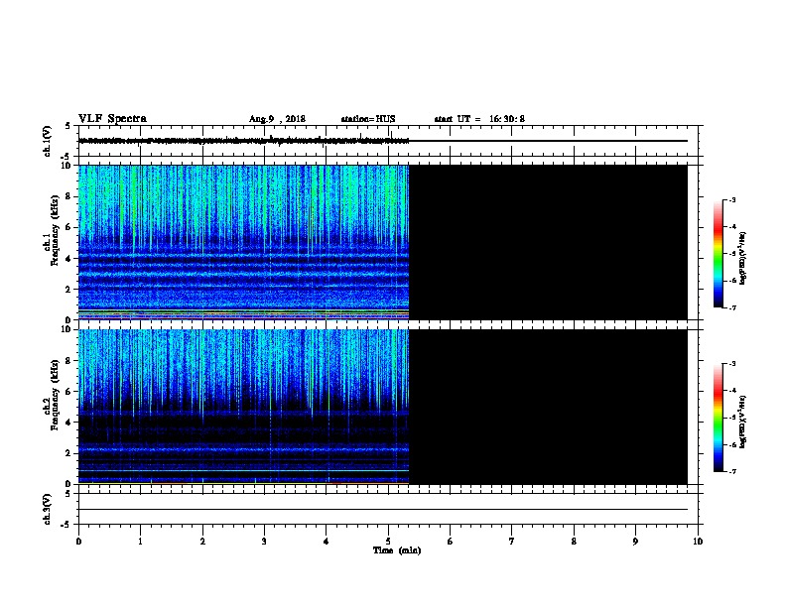
Task: Click the ch.1 'Frequency (kHz)' axis label
Action: pos(55,231)
